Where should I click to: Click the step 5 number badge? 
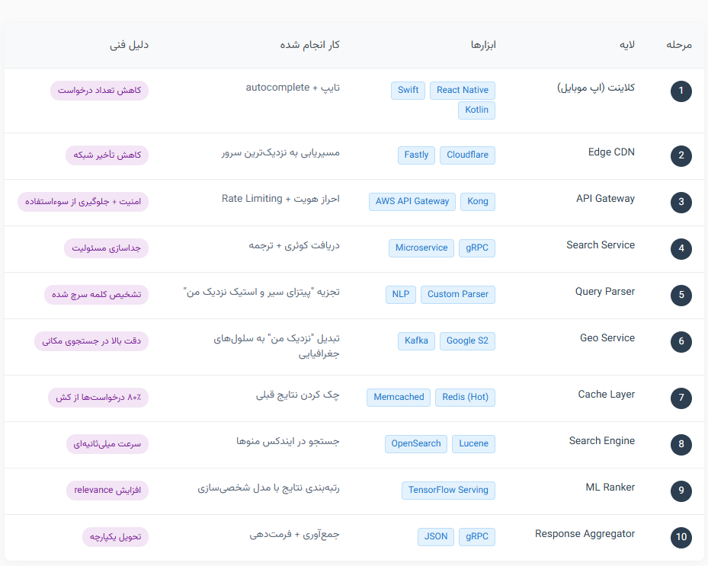click(681, 295)
